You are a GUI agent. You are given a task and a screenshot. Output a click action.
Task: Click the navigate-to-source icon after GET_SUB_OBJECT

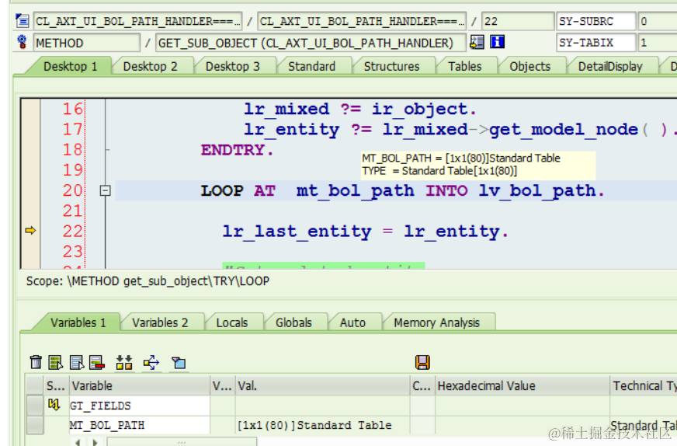(x=477, y=42)
